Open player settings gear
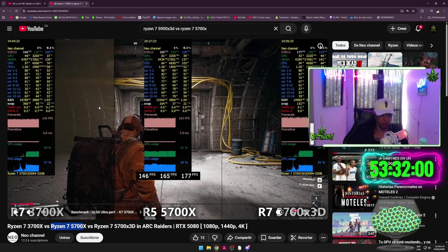 coord(293,212)
